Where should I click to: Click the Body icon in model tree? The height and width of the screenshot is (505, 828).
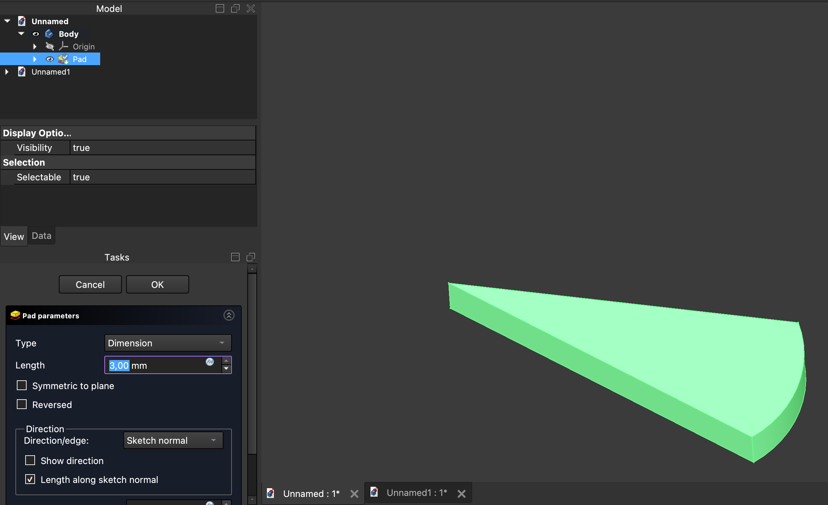point(49,34)
